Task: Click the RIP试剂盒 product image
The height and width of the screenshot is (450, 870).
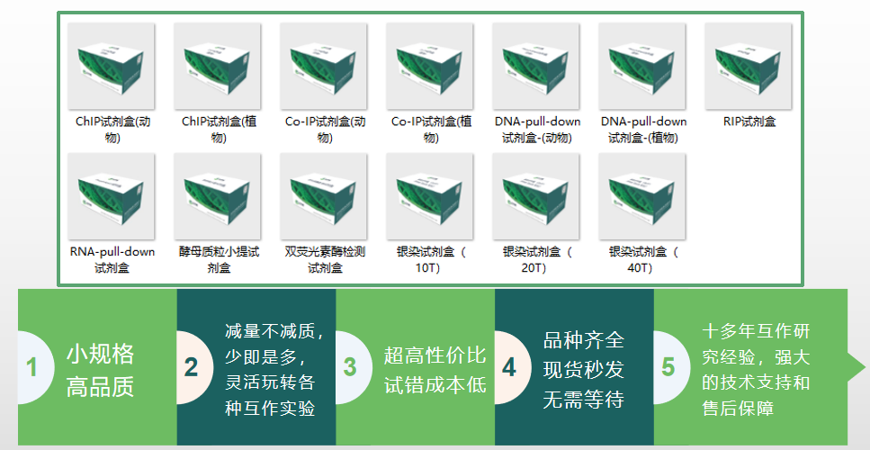Action: pyautogui.click(x=749, y=66)
